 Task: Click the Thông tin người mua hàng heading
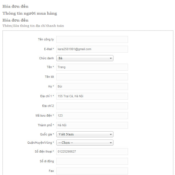click(30, 14)
